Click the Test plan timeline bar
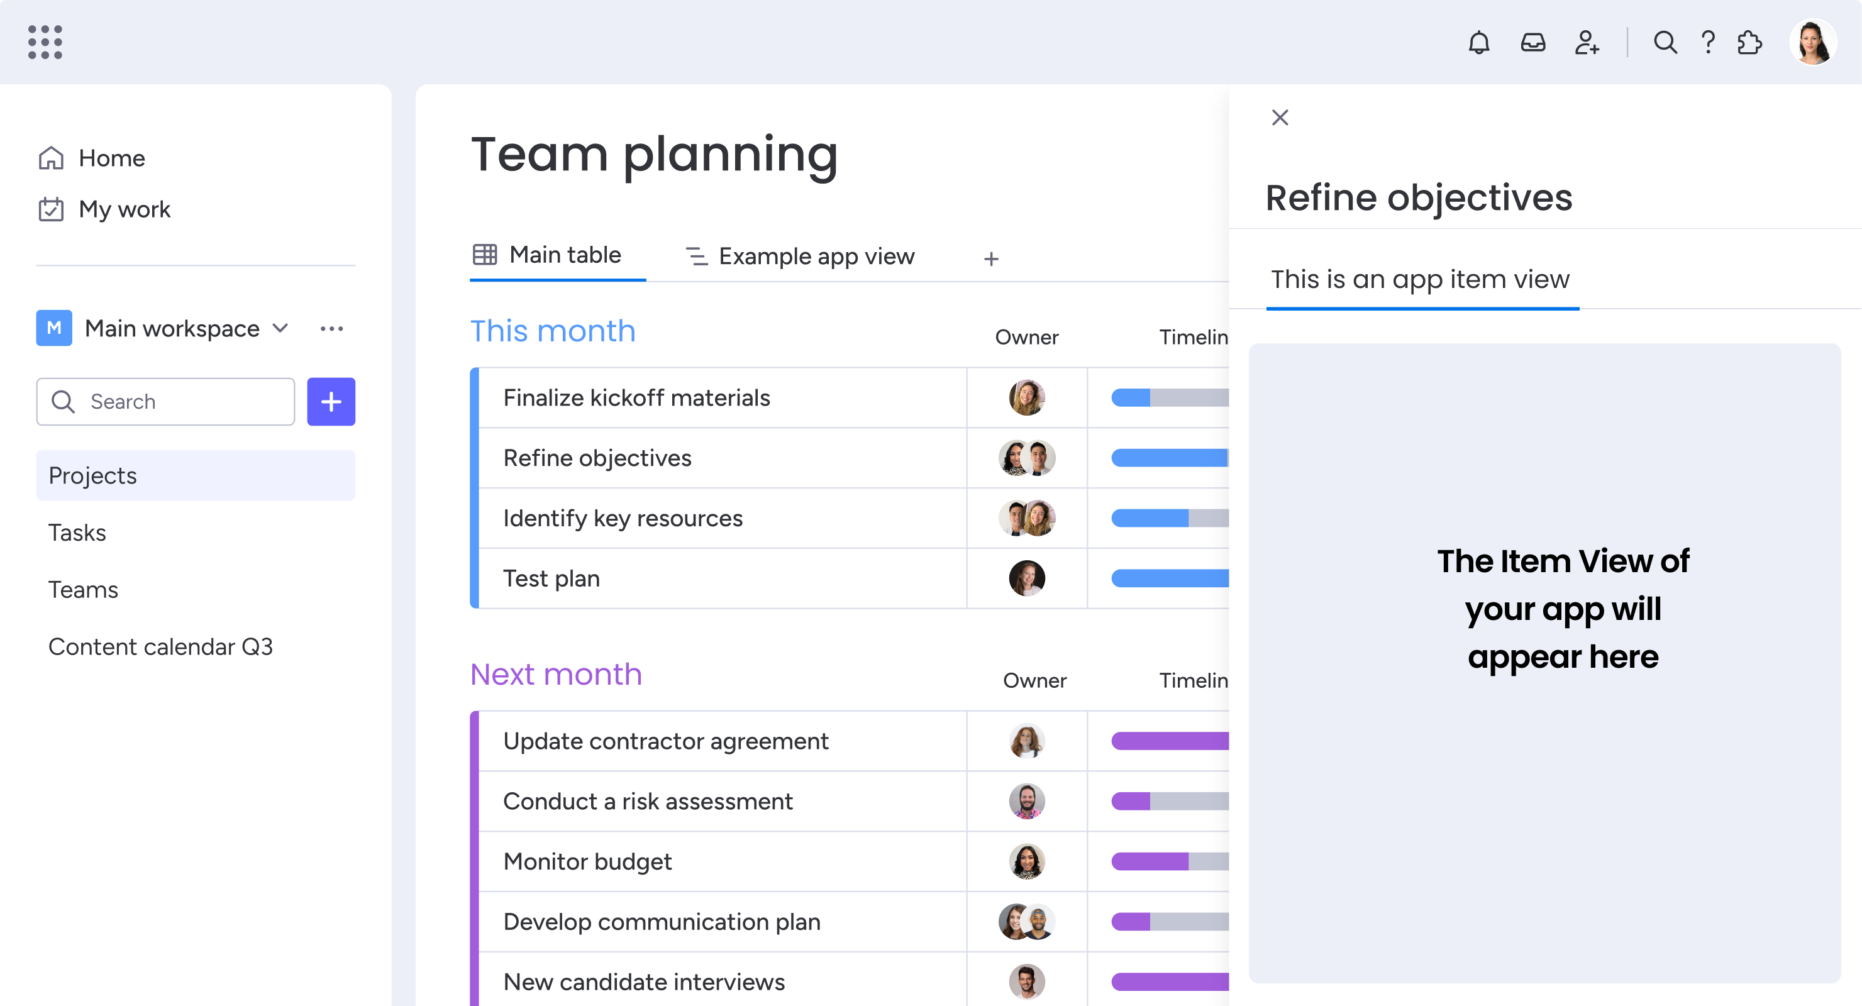 pyautogui.click(x=1170, y=578)
